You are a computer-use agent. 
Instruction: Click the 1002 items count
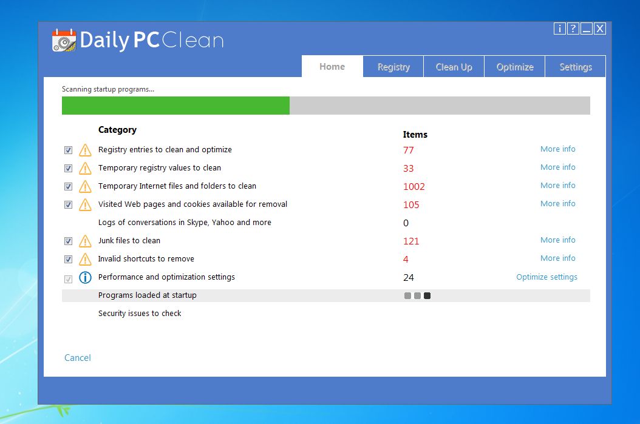point(414,187)
